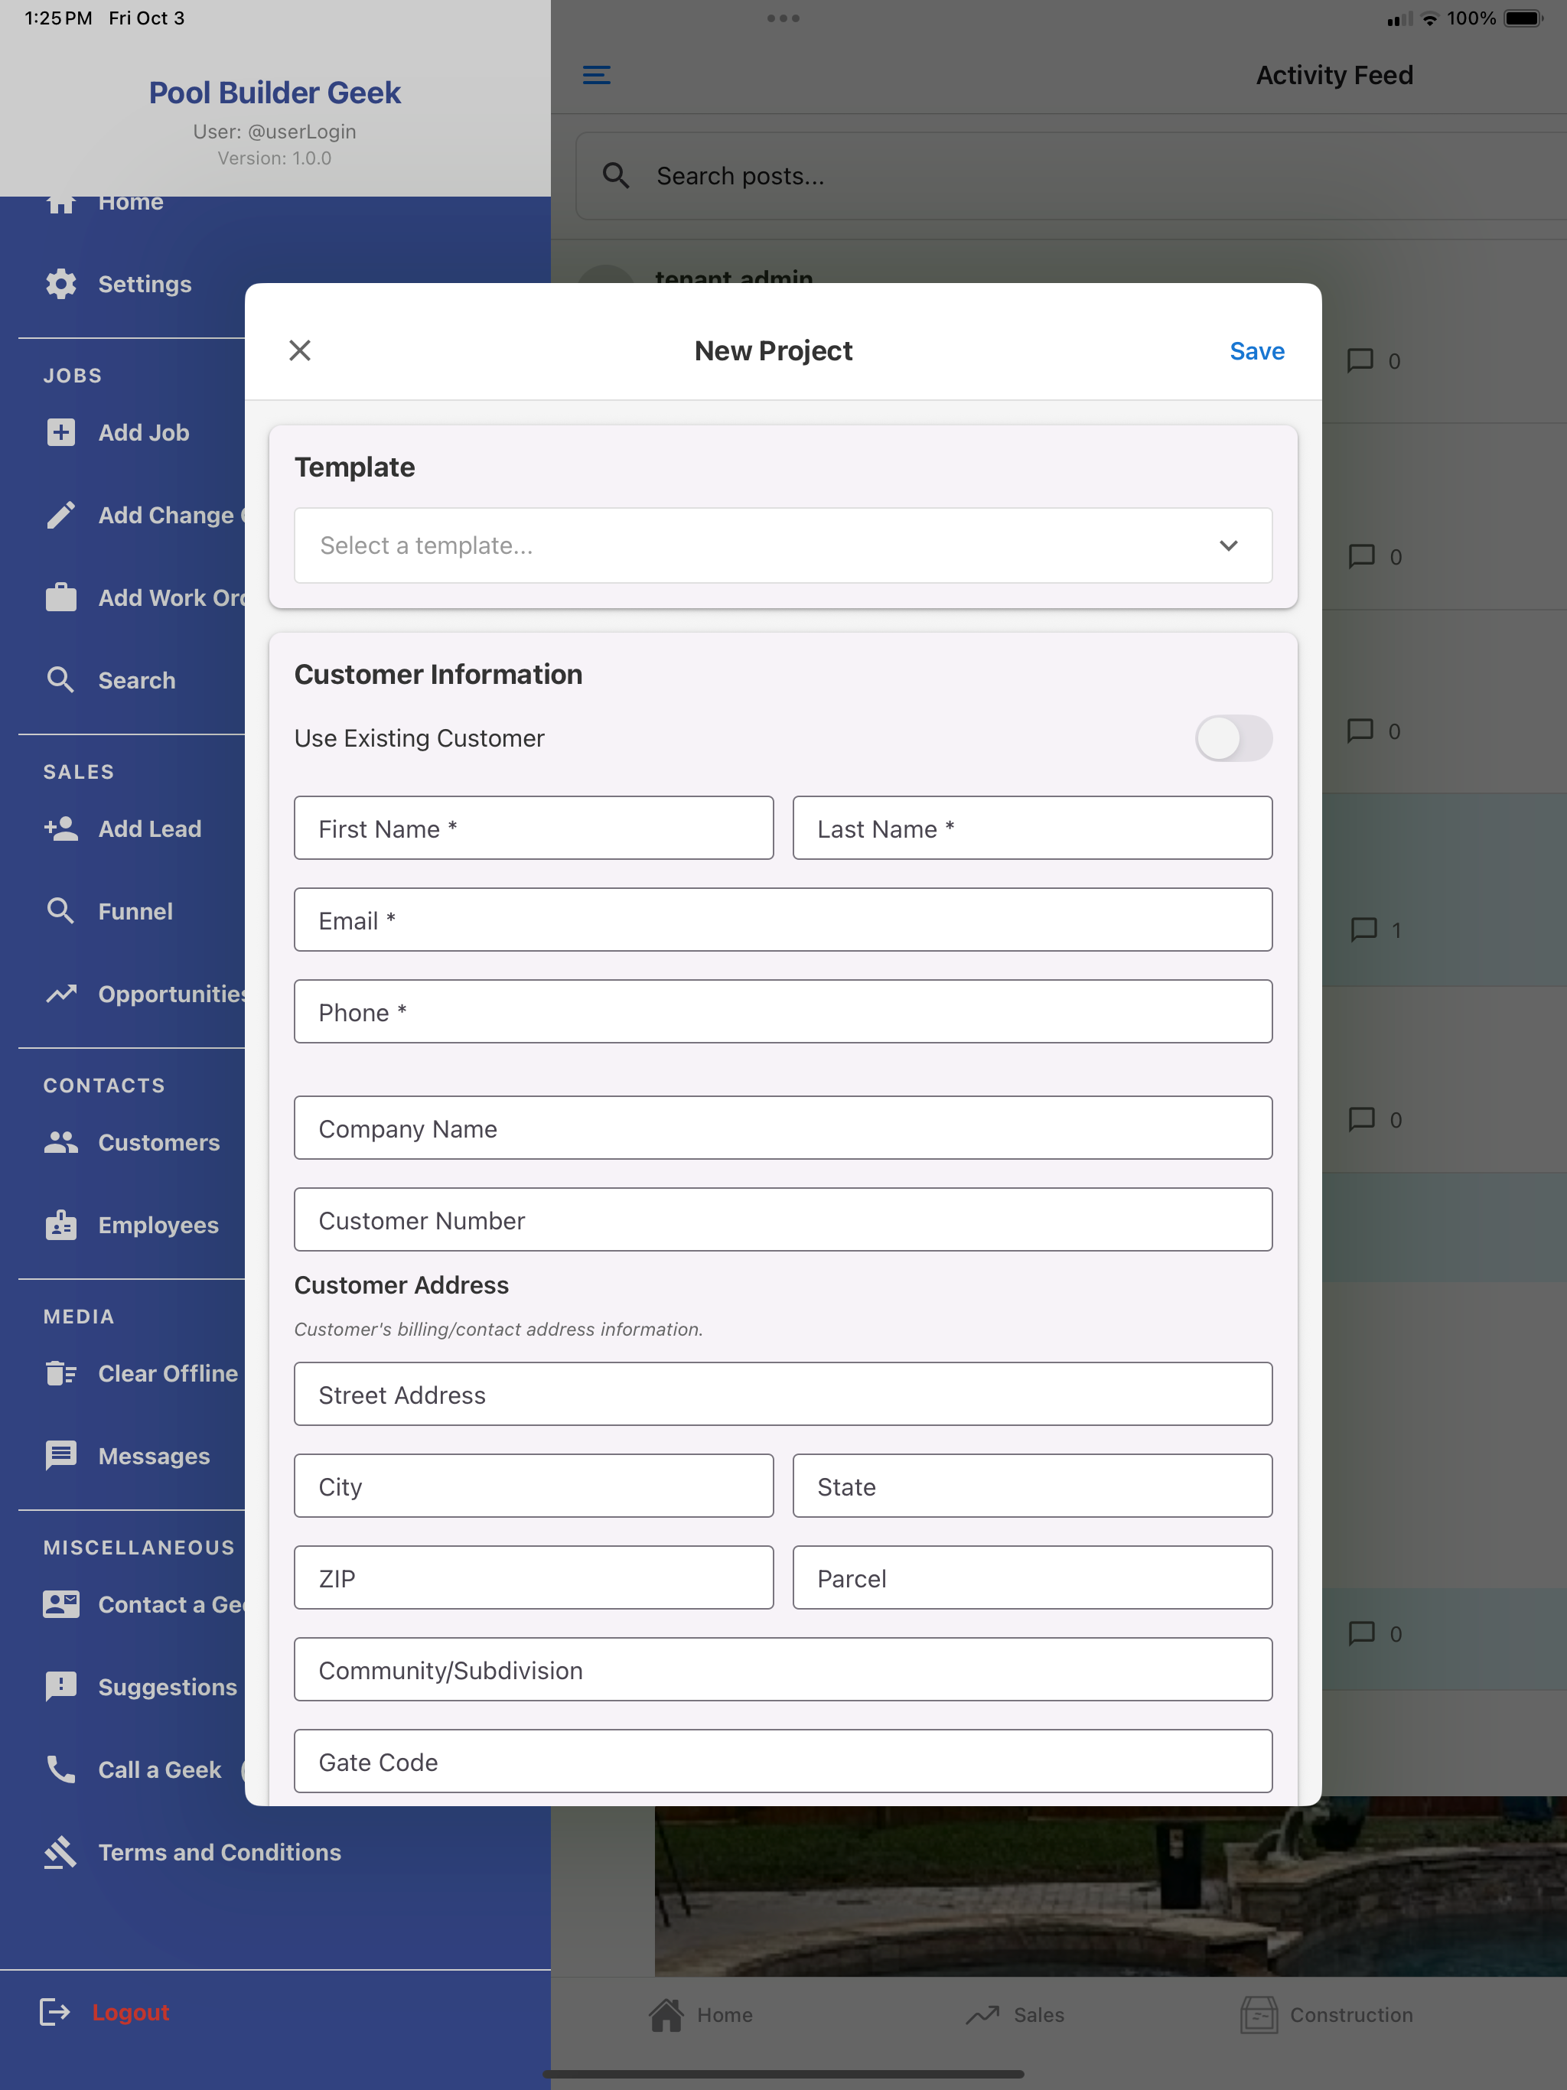Image resolution: width=1567 pixels, height=2090 pixels.
Task: Open Employees menu item
Action: tap(158, 1225)
